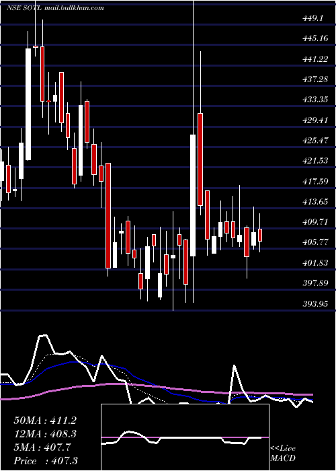Click the 50MA : 411.2 value

coord(45,421)
